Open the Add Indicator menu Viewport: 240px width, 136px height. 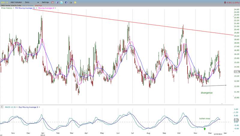coord(16,2)
